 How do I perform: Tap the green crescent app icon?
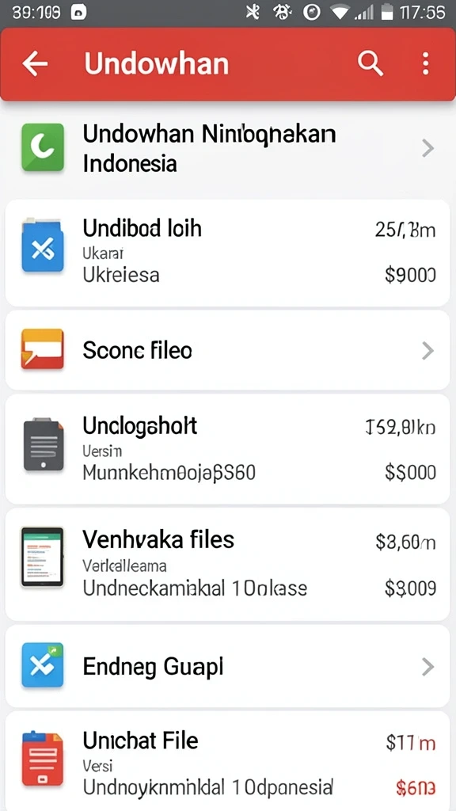click(x=43, y=147)
